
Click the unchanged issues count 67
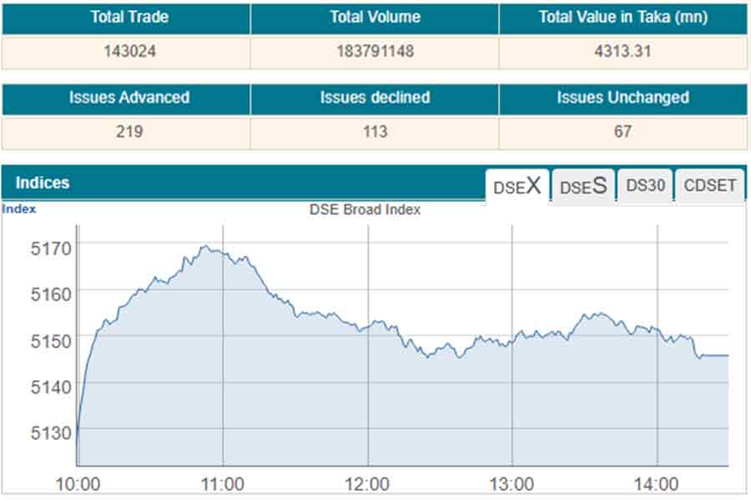(622, 132)
